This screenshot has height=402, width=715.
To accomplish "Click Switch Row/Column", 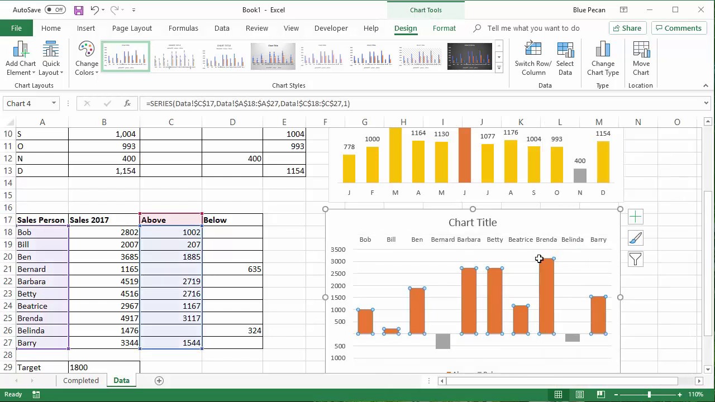I will click(533, 59).
